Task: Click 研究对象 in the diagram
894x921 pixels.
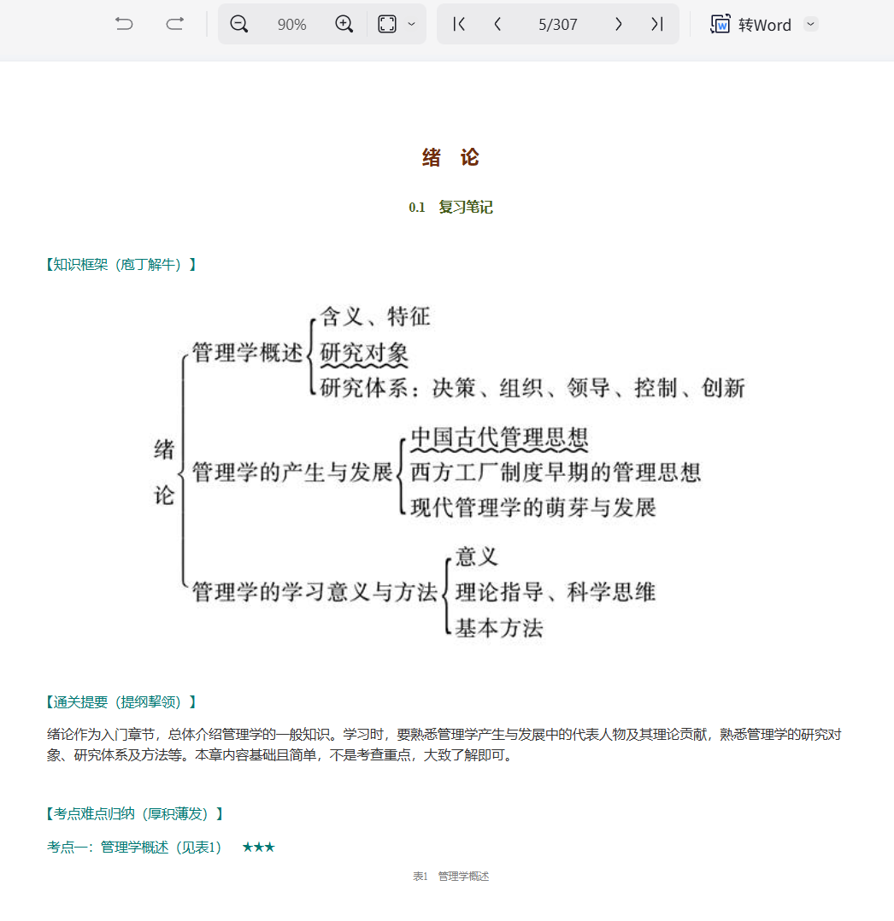Action: (x=364, y=353)
